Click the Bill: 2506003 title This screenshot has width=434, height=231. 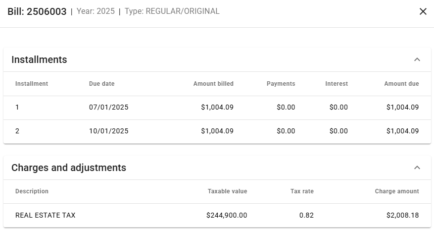[x=37, y=11]
